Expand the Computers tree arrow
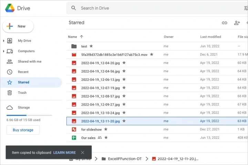Image resolution: width=248 pixels, height=165 pixels. [4, 51]
